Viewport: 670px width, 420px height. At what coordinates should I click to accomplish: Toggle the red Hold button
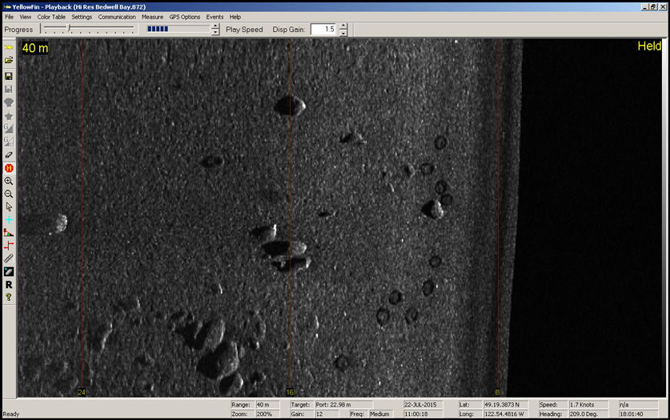coord(9,168)
